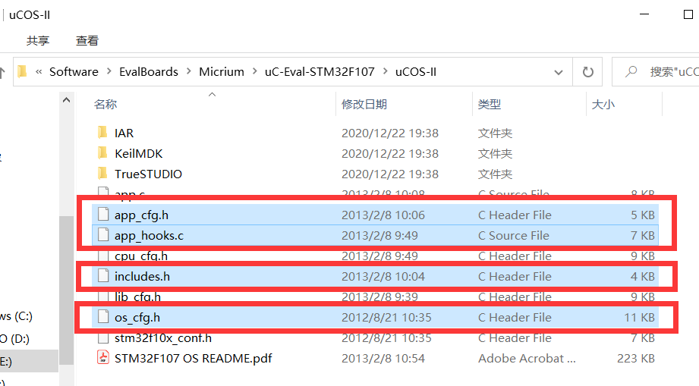This screenshot has width=699, height=386.
Task: Click the IAR folder name
Action: (x=124, y=133)
